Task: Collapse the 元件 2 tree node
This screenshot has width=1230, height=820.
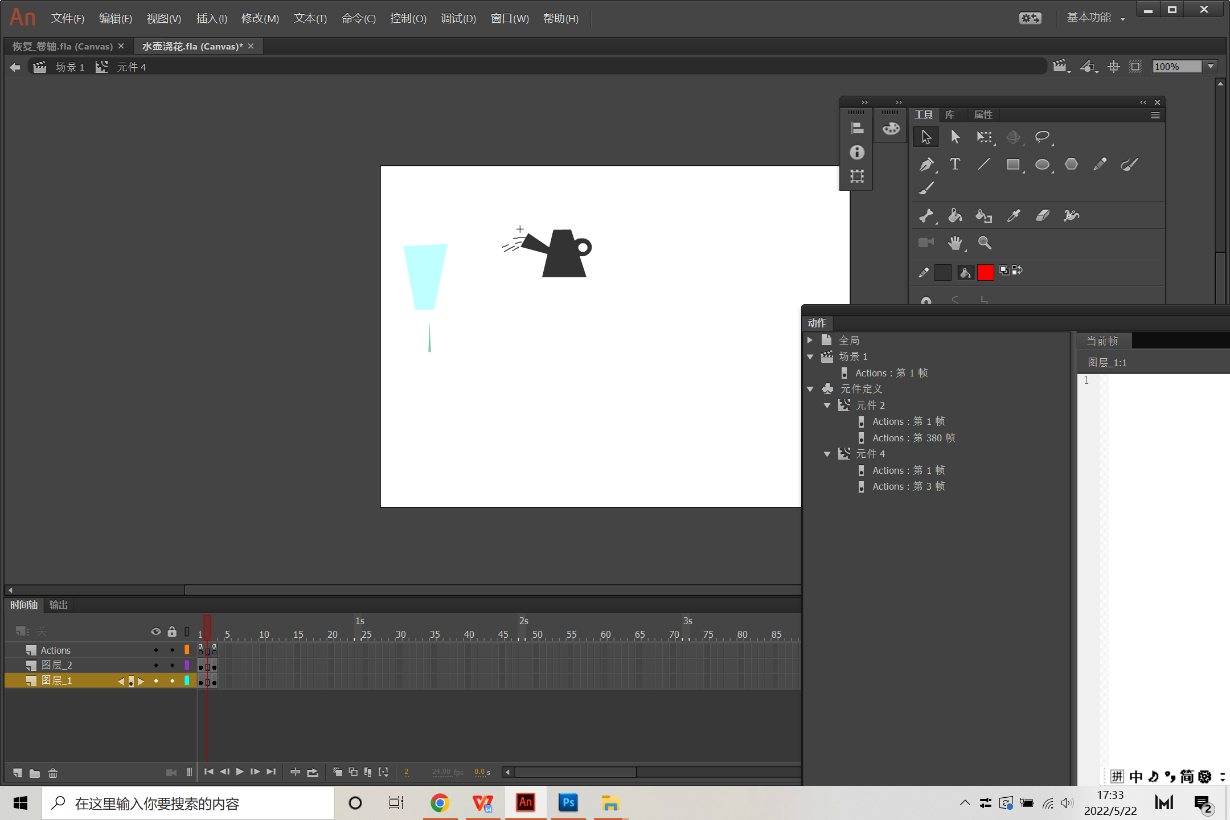Action: click(x=827, y=405)
